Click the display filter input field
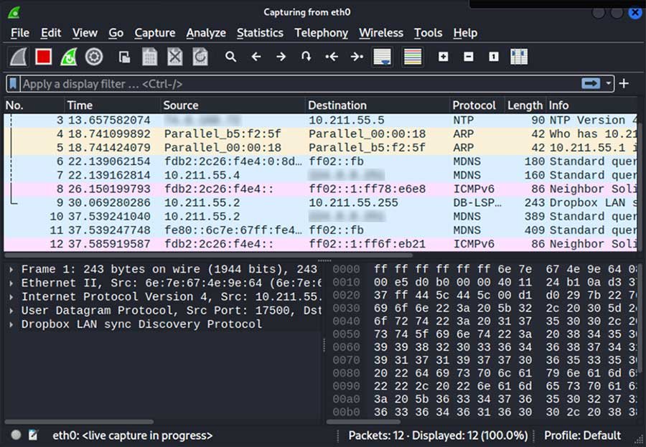 pos(287,84)
